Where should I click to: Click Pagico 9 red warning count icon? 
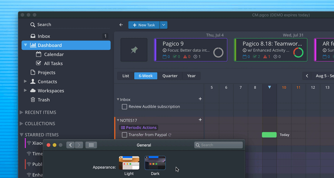185,57
